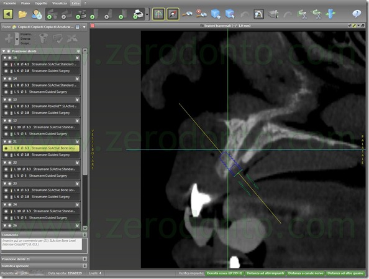
Task: Toggle visibility of L 8 Ø 4.1 Straumann implant
Action: [6, 64]
